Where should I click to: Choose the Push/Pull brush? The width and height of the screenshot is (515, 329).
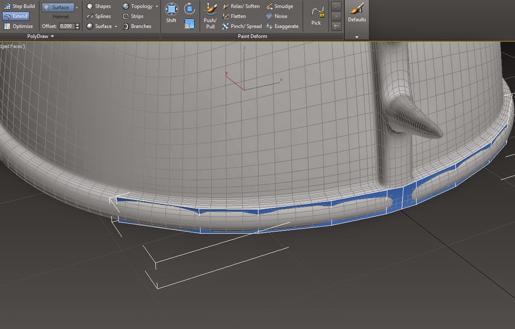tap(210, 16)
